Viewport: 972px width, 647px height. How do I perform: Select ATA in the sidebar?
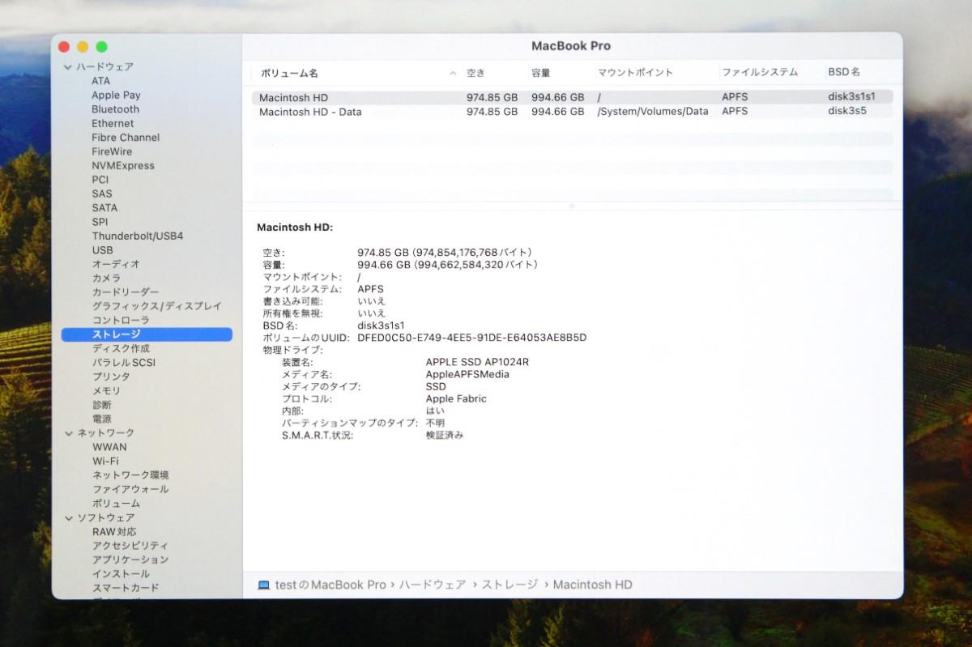[100, 81]
